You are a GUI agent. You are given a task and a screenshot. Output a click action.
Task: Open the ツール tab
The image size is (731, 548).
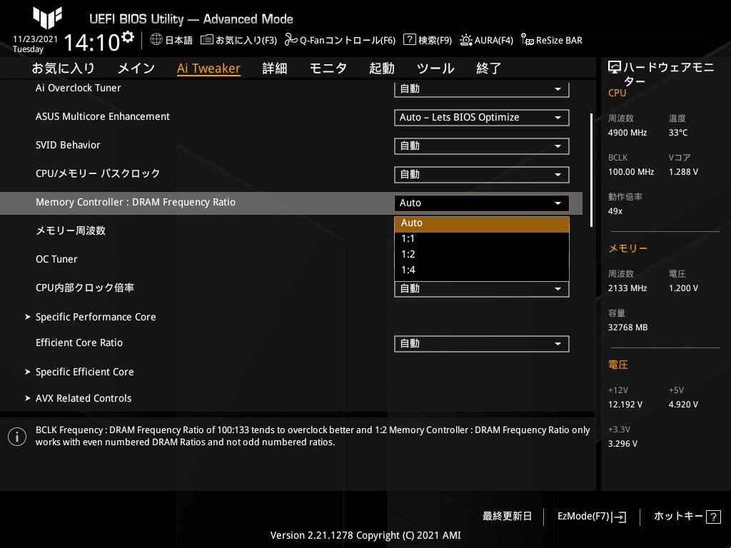[x=435, y=68]
